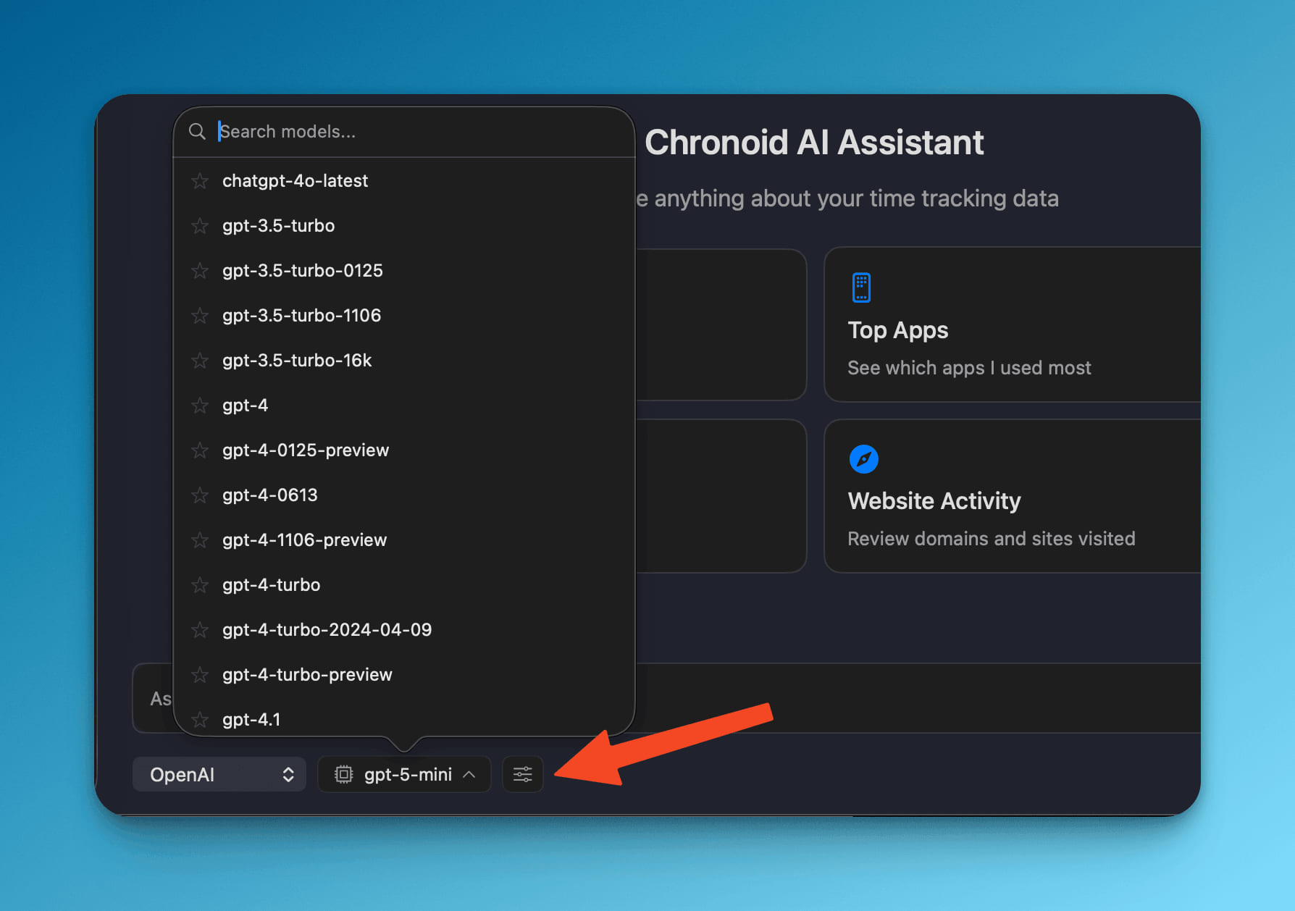
Task: Focus the Search models field
Action: [x=420, y=132]
